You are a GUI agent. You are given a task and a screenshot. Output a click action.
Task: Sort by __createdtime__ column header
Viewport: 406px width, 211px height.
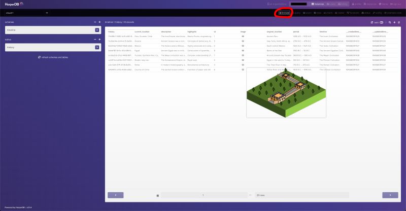(x=353, y=31)
